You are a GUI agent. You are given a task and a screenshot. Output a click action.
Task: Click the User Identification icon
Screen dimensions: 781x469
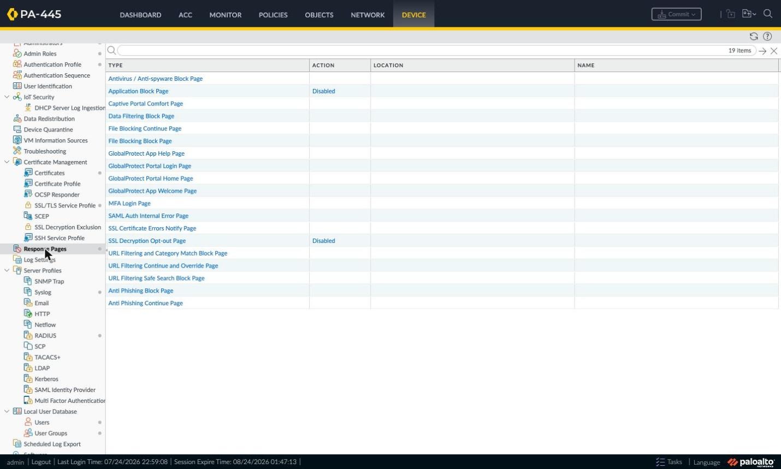17,86
